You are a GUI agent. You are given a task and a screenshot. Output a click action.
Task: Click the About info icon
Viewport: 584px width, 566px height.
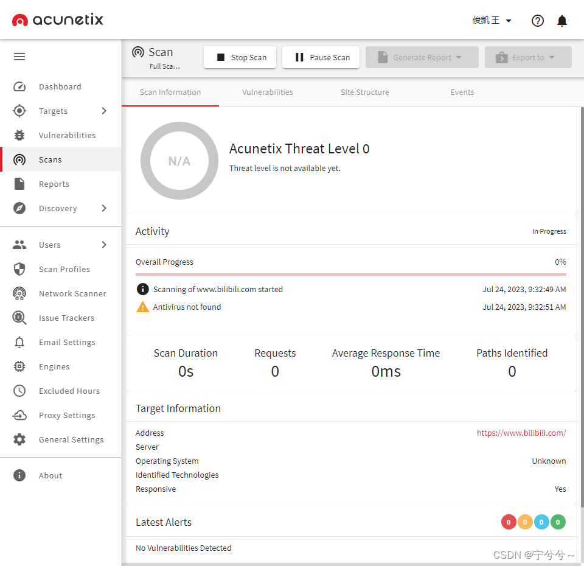tap(19, 475)
